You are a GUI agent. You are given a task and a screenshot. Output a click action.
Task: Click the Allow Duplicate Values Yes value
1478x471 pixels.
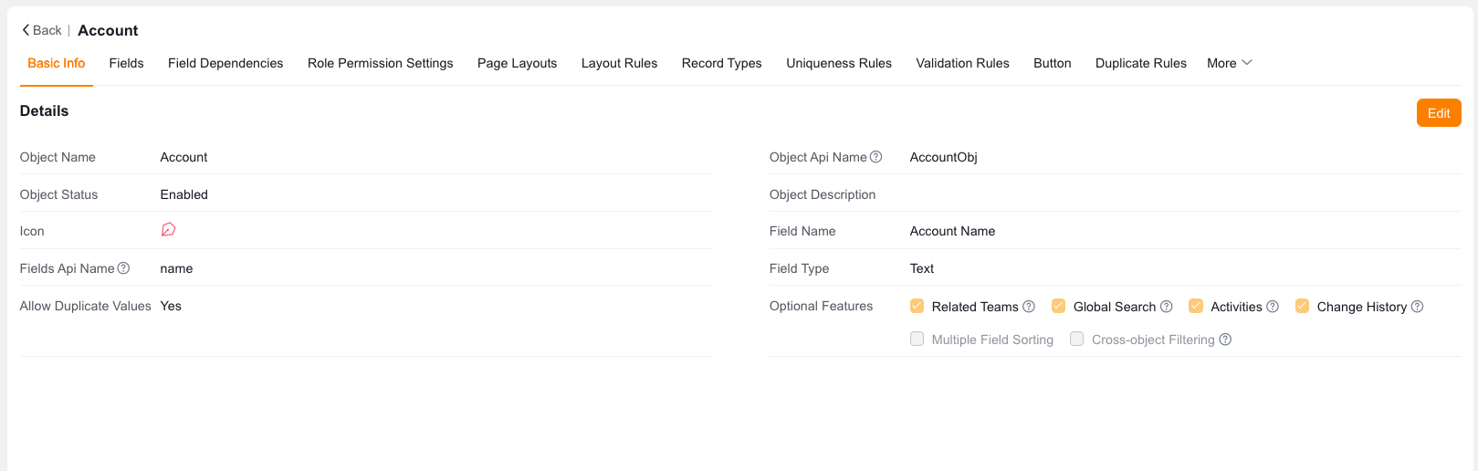[171, 306]
